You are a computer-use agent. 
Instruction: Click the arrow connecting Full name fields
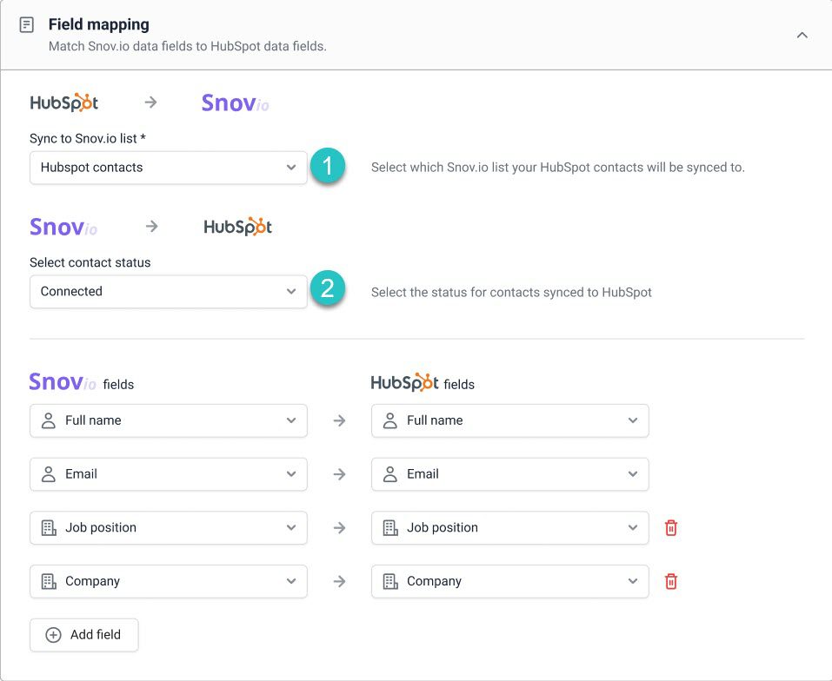tap(338, 420)
